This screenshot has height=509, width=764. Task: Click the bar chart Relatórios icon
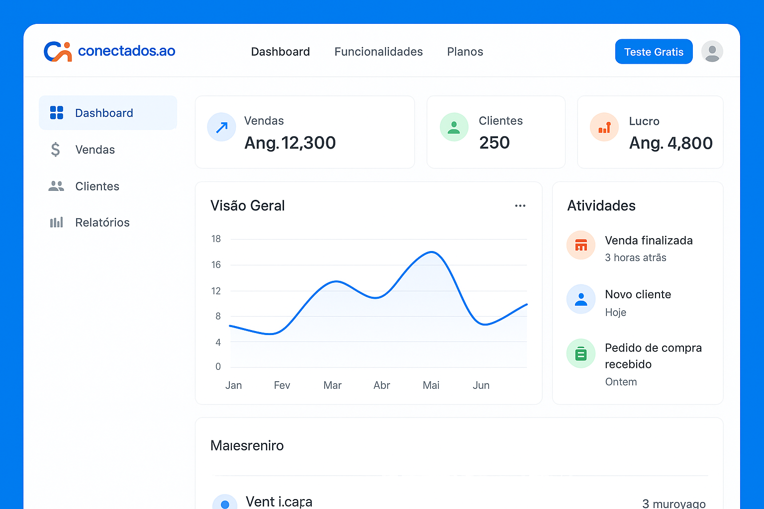[56, 222]
